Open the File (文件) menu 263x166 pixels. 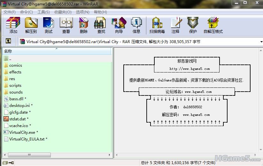[9, 12]
